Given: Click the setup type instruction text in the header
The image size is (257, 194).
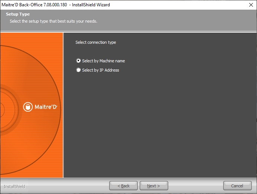Looking at the screenshot, I should tap(53, 22).
